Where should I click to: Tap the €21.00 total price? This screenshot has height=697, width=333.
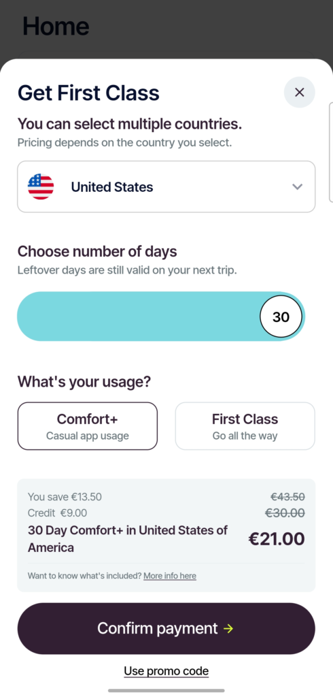click(x=276, y=539)
